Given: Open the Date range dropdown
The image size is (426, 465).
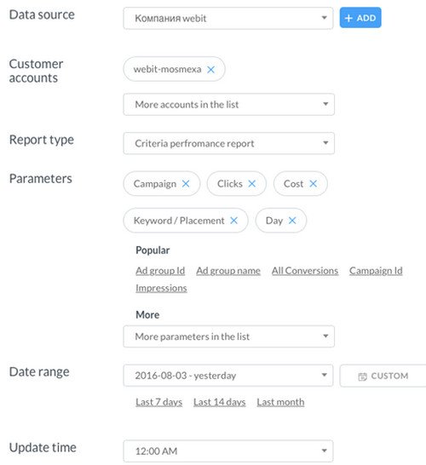Looking at the screenshot, I should 228,376.
